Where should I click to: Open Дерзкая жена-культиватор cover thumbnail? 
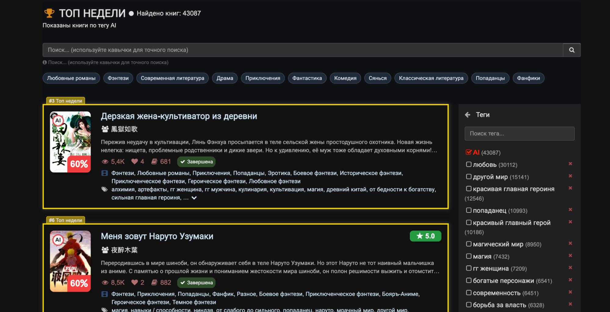coord(70,142)
